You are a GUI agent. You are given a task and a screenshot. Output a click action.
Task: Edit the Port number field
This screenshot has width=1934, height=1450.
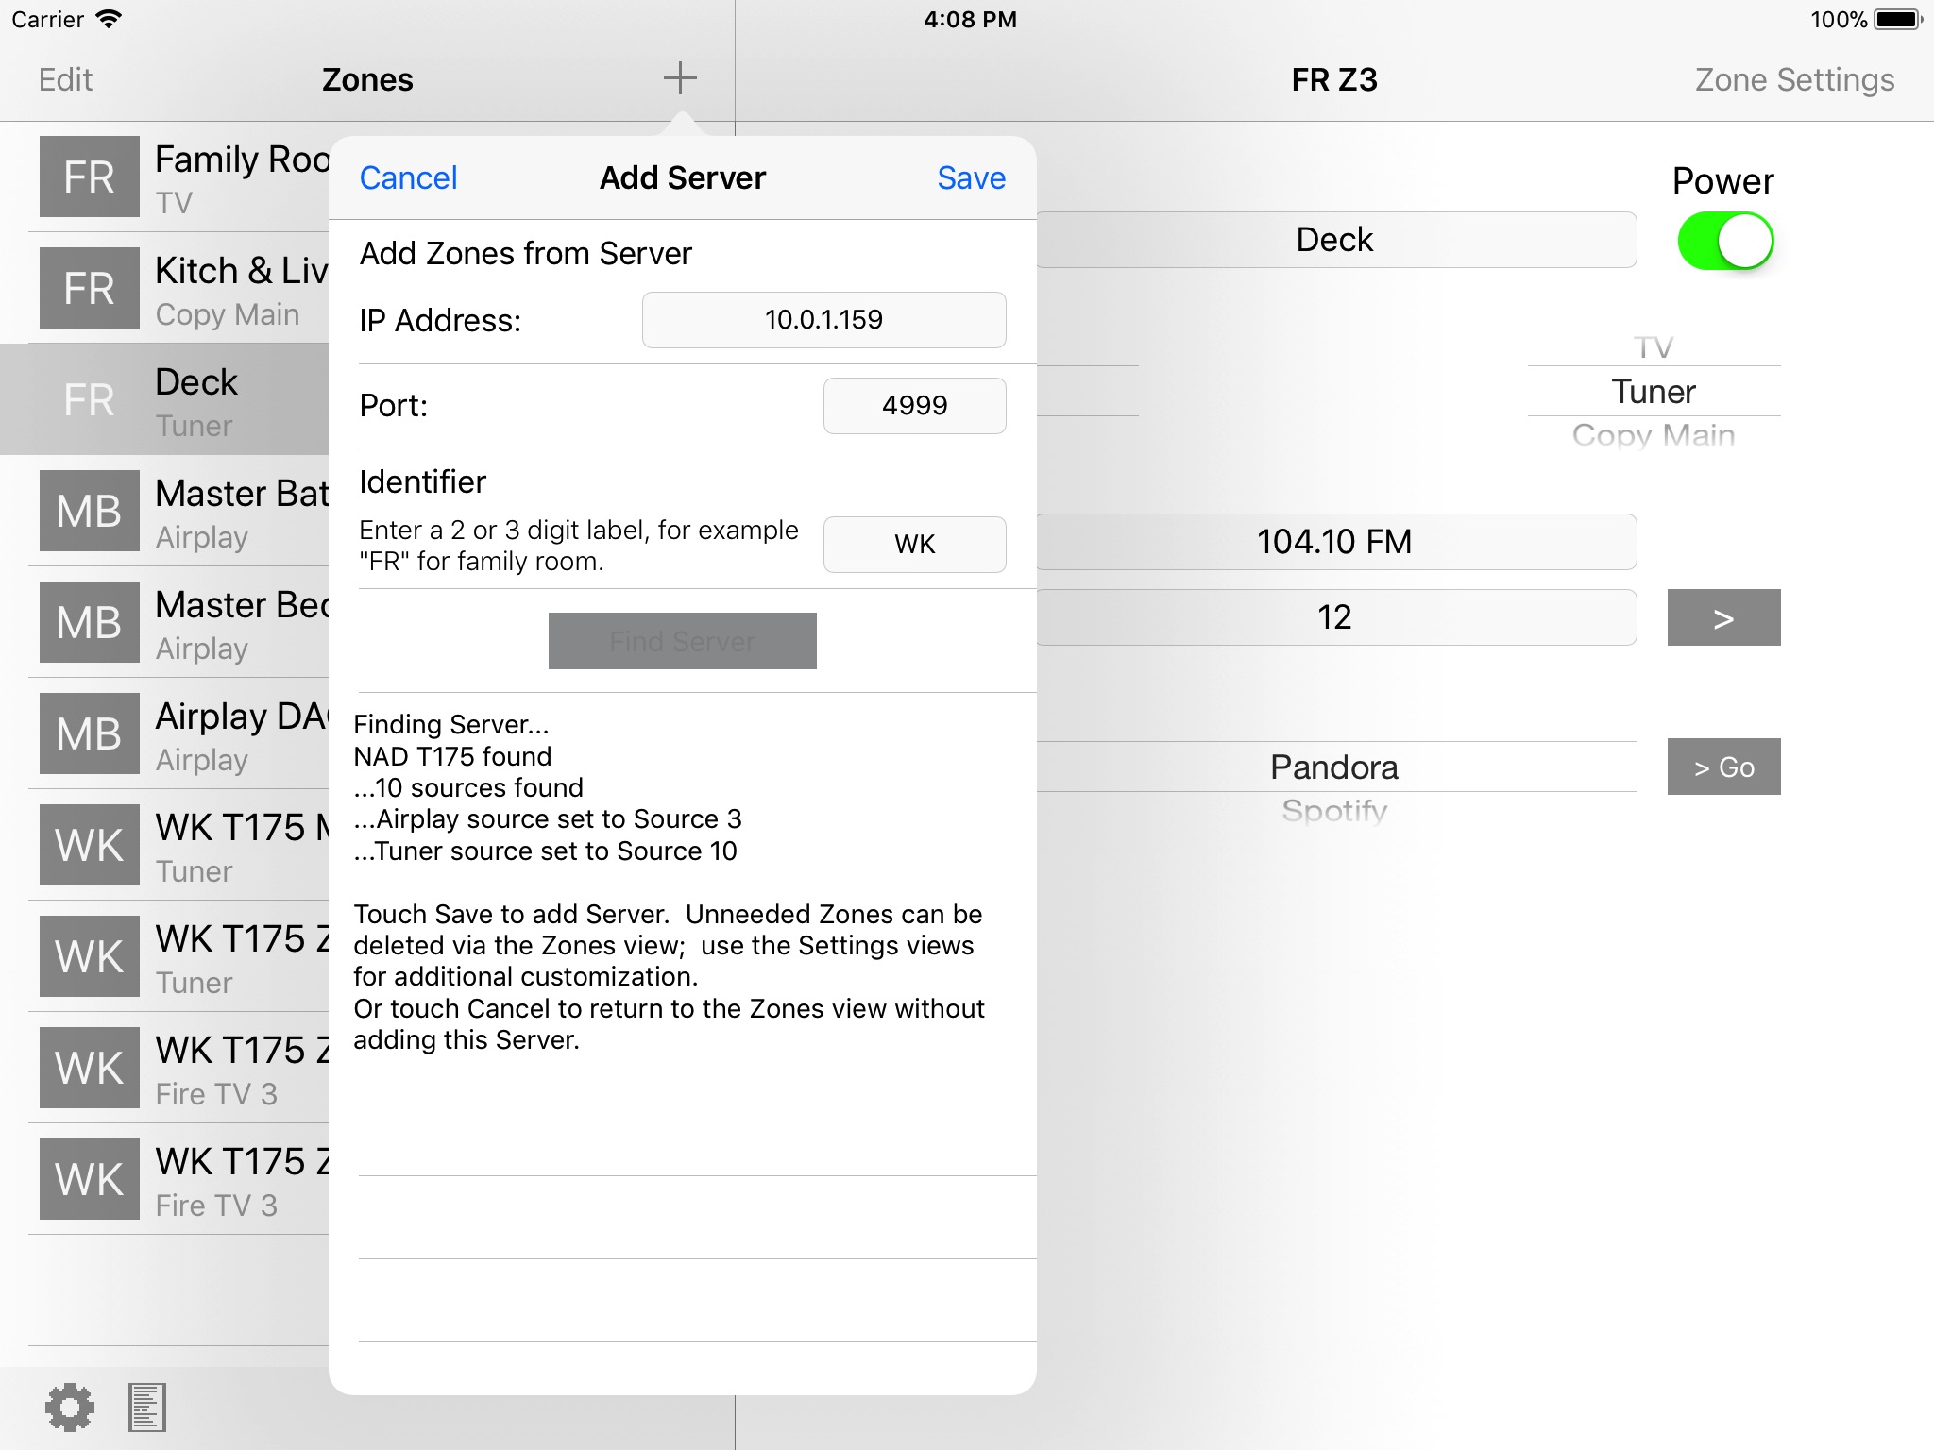(x=914, y=406)
